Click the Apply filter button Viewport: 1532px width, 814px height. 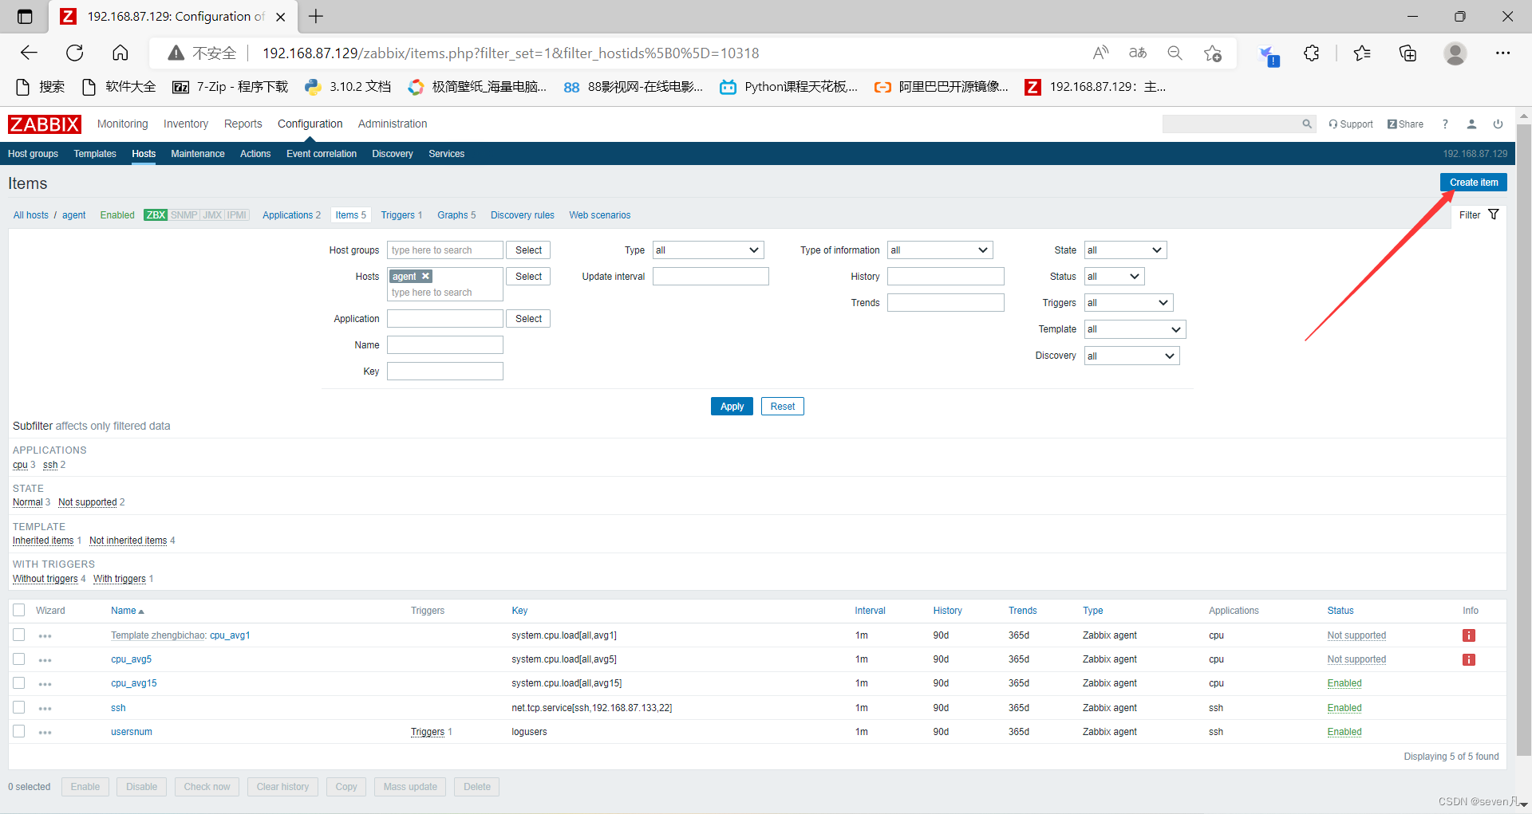(732, 407)
